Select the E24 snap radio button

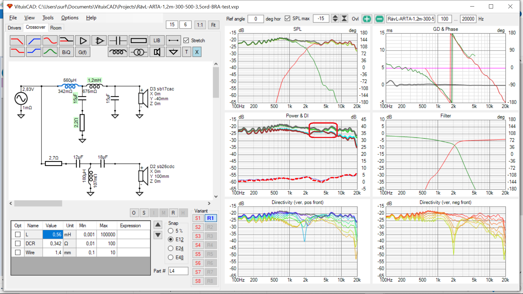coord(171,248)
